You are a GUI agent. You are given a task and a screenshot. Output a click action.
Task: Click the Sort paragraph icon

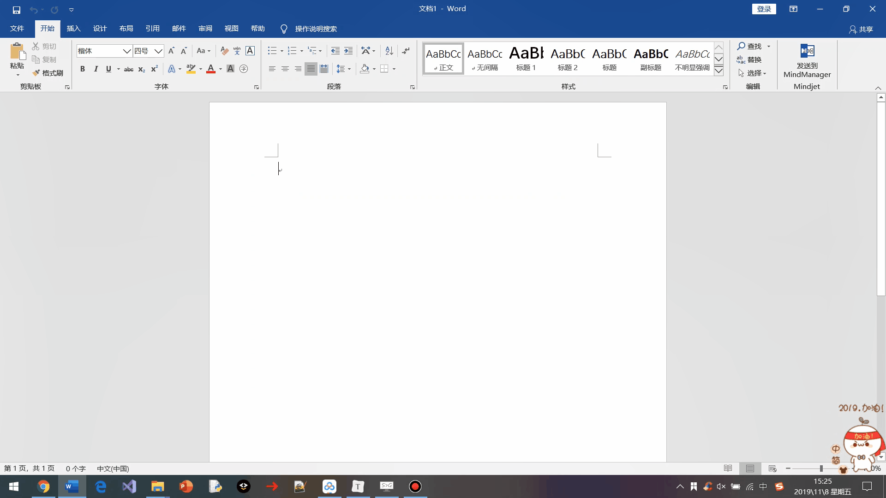389,51
